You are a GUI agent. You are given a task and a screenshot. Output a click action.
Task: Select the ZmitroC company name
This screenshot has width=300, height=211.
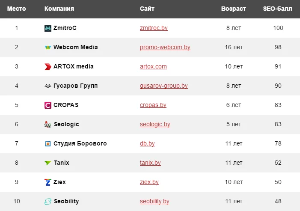65,28
